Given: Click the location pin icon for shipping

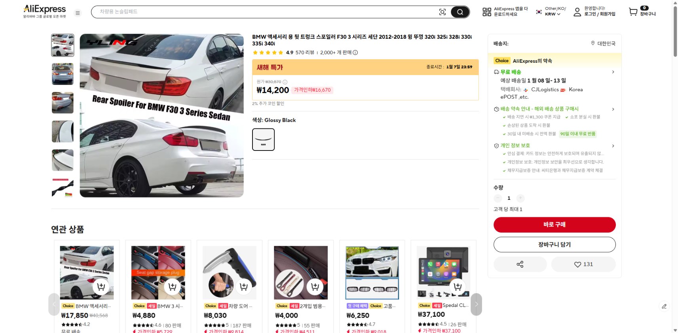Looking at the screenshot, I should [x=593, y=43].
